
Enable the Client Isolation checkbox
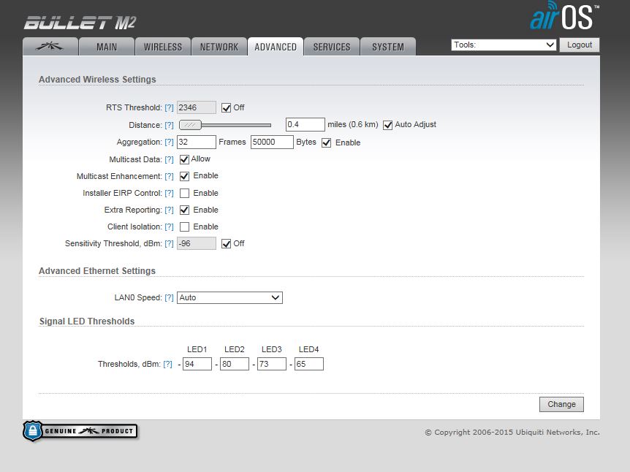[185, 227]
